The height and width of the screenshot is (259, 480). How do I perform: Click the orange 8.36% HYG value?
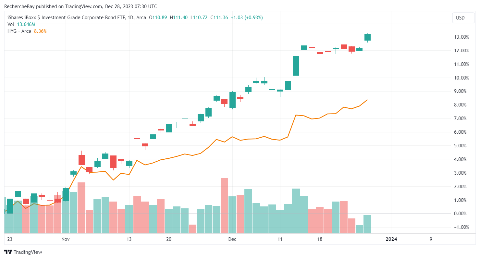40,31
